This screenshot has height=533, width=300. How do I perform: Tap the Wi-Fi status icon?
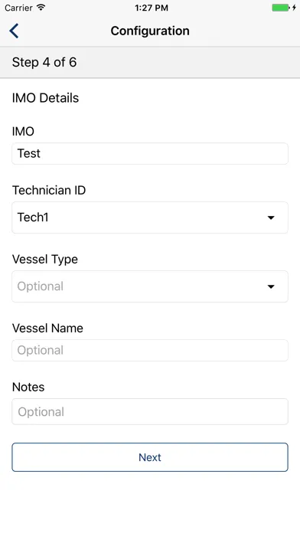click(x=41, y=8)
